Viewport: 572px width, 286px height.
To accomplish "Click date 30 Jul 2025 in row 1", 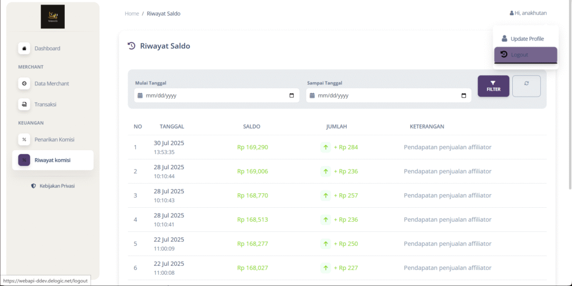I will (x=169, y=143).
